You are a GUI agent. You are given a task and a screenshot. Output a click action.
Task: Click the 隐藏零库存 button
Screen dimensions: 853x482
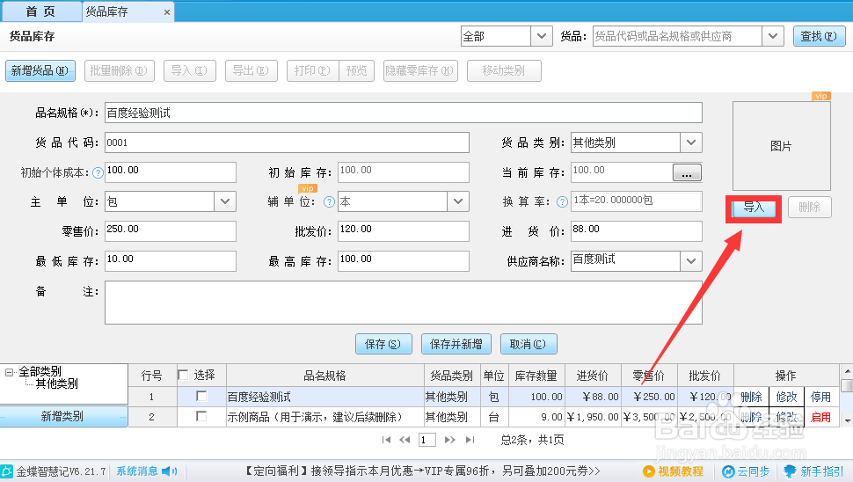tap(420, 70)
